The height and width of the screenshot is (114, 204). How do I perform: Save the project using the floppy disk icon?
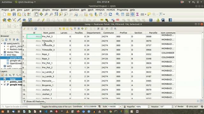click(x=14, y=14)
